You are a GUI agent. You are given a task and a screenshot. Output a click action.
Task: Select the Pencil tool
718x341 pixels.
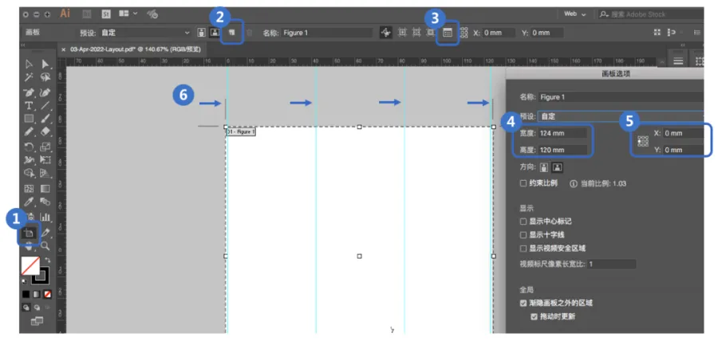point(30,132)
